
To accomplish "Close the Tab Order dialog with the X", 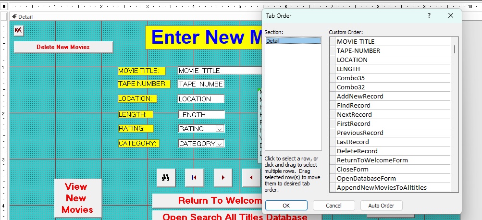I will (451, 15).
